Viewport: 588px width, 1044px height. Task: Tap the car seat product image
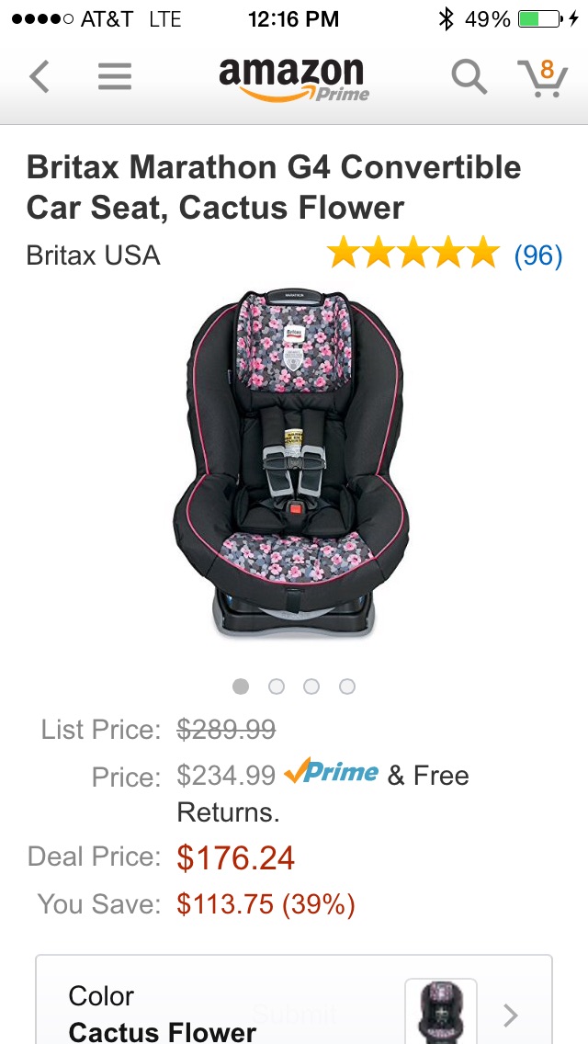(291, 464)
